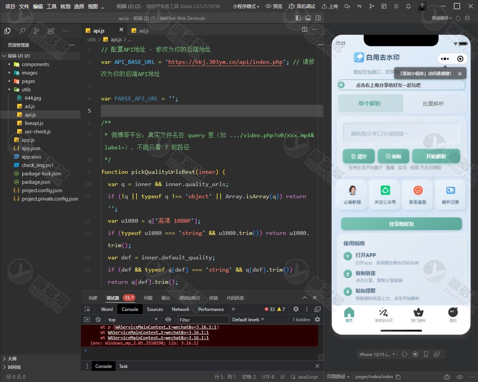This screenshot has height=382, width=478.
Task: Toggle the secondary sidebar layout icon
Action: click(x=318, y=18)
